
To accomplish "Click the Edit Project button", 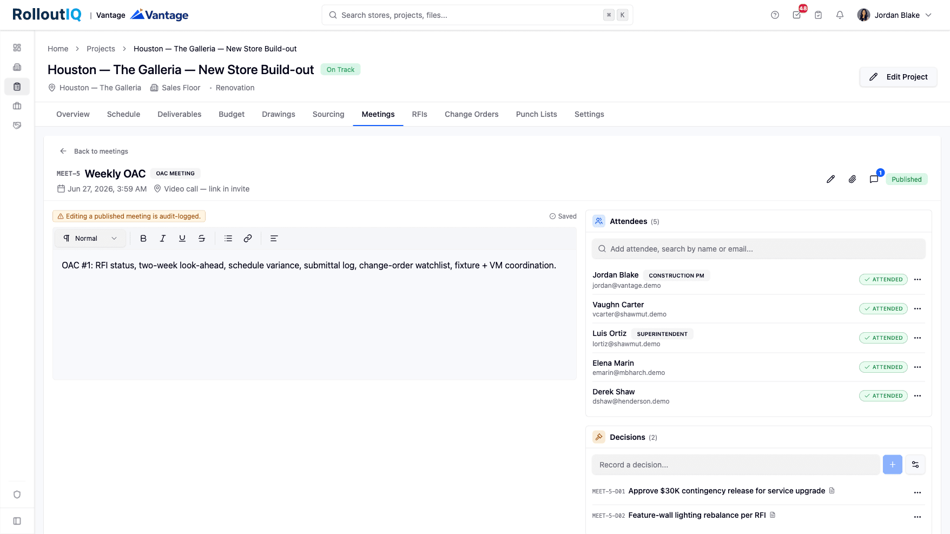I will [899, 77].
